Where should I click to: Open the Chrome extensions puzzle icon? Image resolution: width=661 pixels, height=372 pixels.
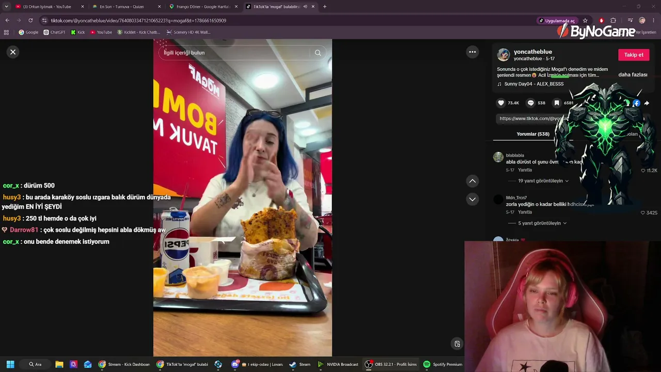coord(613,21)
